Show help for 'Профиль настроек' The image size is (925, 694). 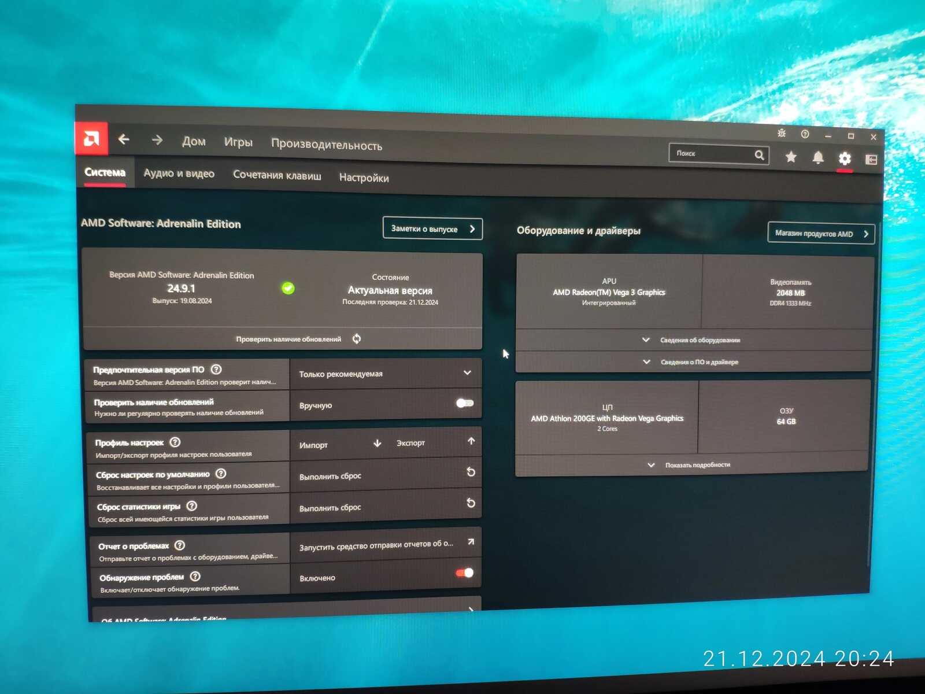175,442
